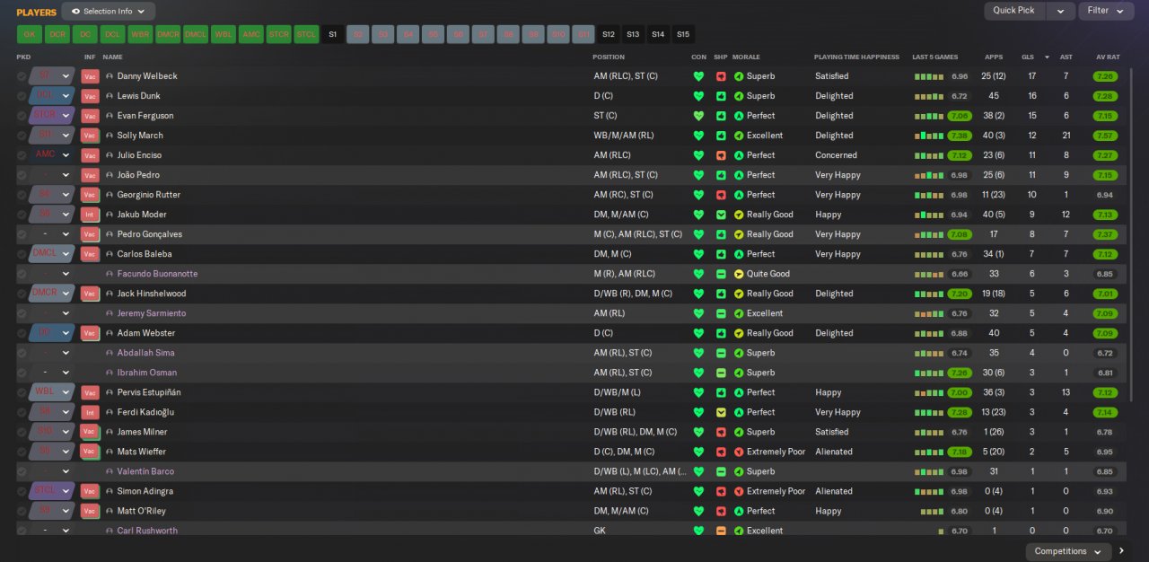The height and width of the screenshot is (562, 1149).
Task: Click João Pedro's player profile icon
Action: (x=110, y=175)
